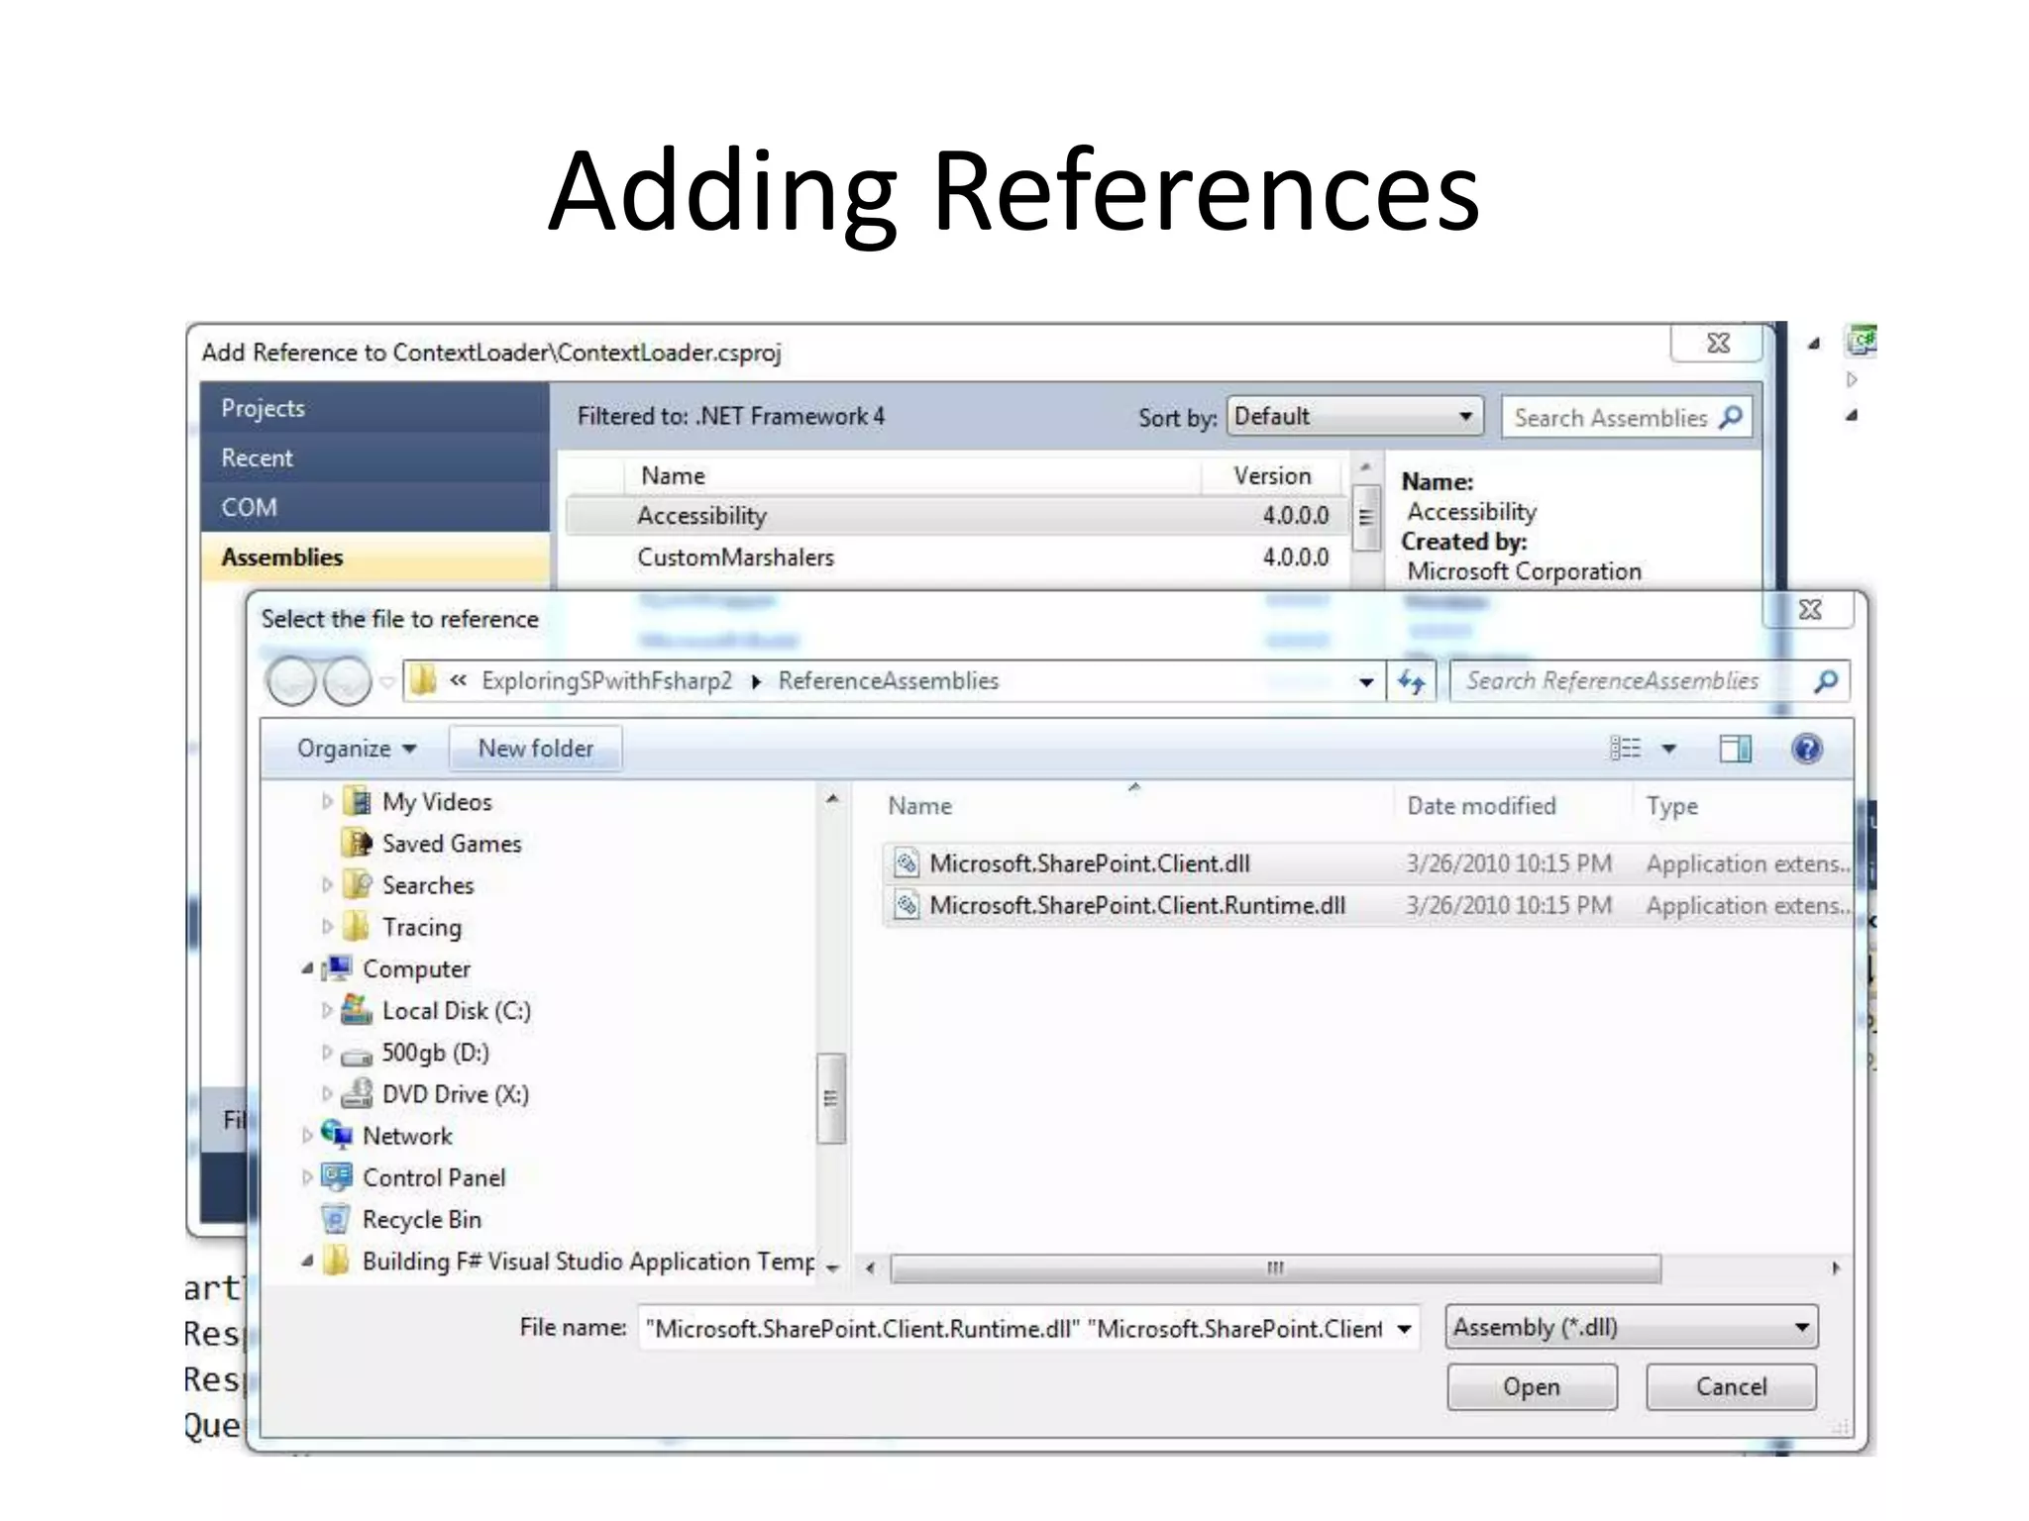Click the New folder button
Viewport: 2029px width, 1521px height.
(535, 749)
